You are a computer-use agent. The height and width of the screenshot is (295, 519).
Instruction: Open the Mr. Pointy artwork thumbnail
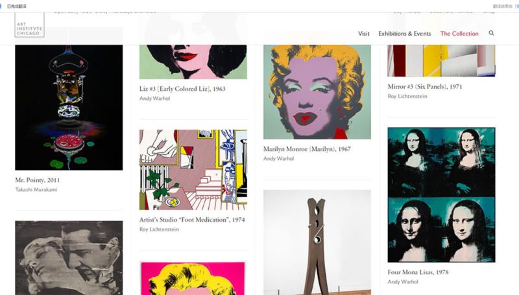(69, 108)
